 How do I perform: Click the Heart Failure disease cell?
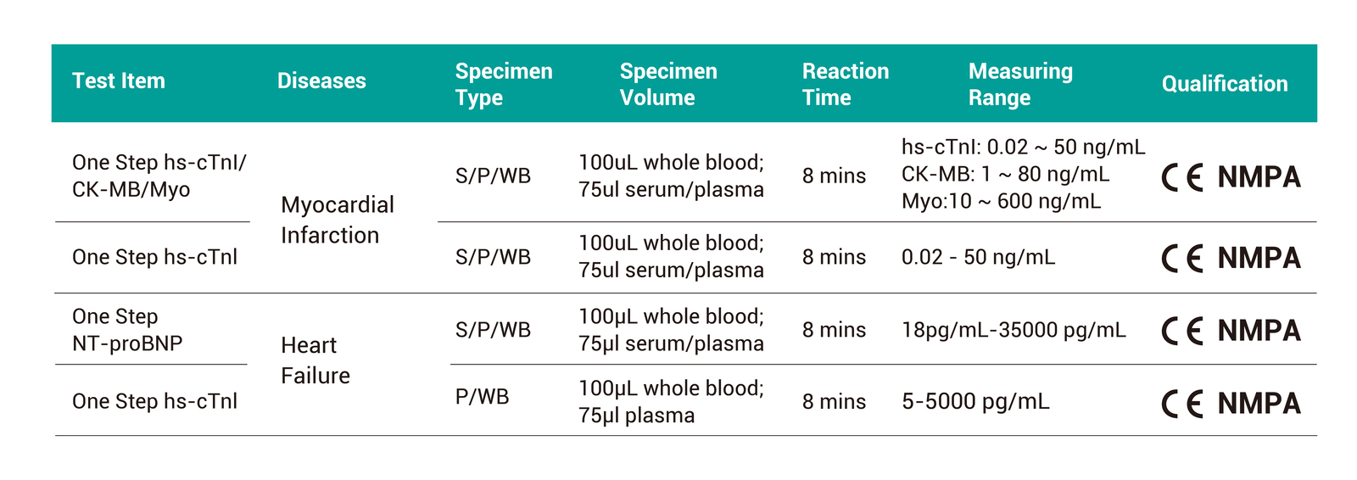(x=315, y=360)
